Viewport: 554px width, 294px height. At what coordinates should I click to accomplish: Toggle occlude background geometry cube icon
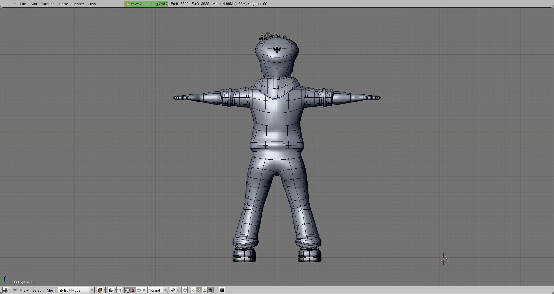(211, 290)
